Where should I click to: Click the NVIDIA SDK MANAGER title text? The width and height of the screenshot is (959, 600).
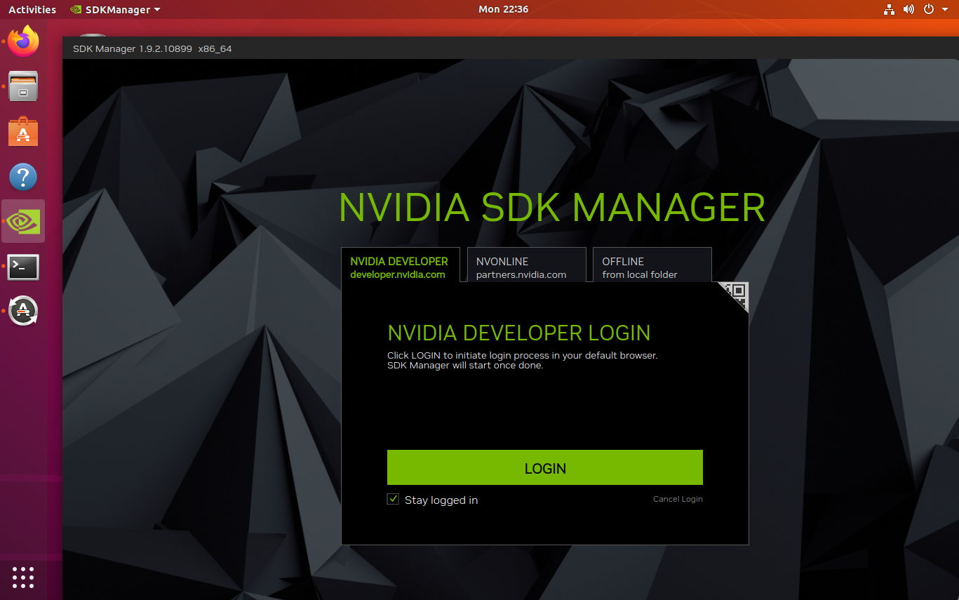[x=552, y=207]
